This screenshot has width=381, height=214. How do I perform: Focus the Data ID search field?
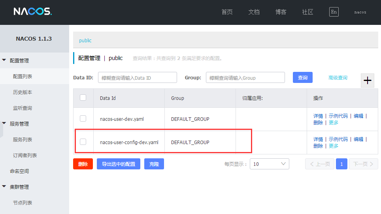[x=137, y=77]
